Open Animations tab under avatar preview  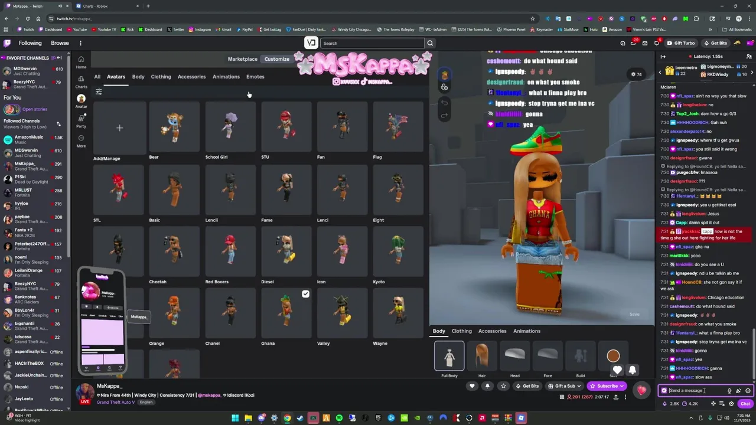point(526,331)
